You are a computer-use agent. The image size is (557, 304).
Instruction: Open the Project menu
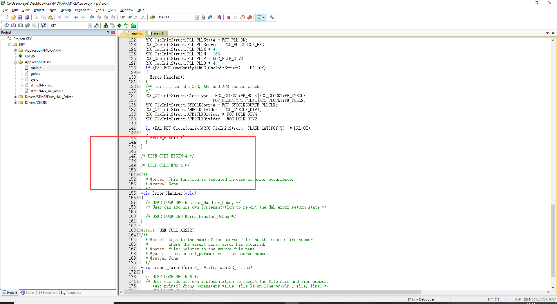click(x=39, y=10)
